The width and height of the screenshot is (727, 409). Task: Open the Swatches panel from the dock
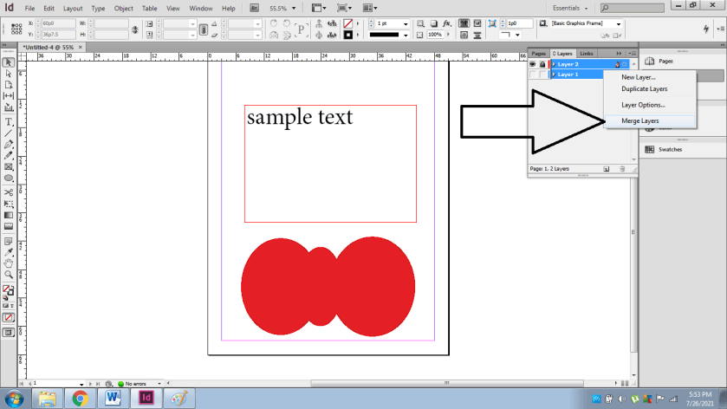pyautogui.click(x=665, y=149)
